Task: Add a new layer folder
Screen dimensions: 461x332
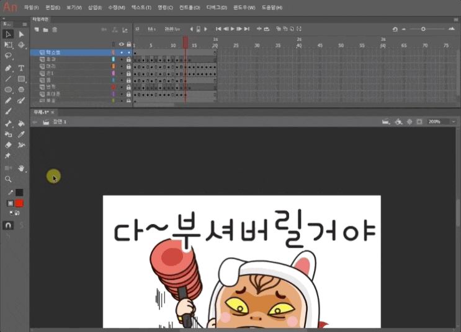Action: point(45,30)
